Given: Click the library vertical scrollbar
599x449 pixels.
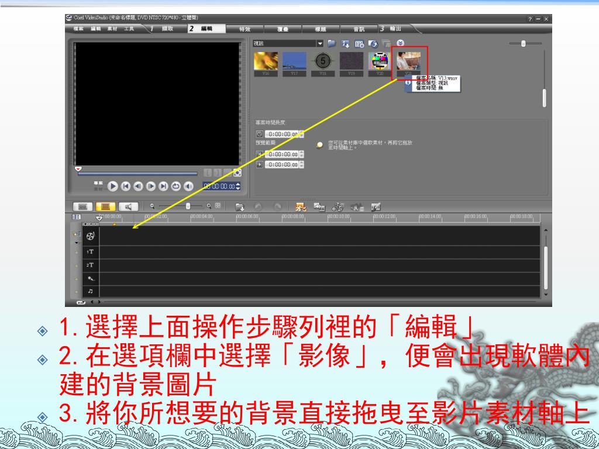Looking at the screenshot, I should 544,98.
